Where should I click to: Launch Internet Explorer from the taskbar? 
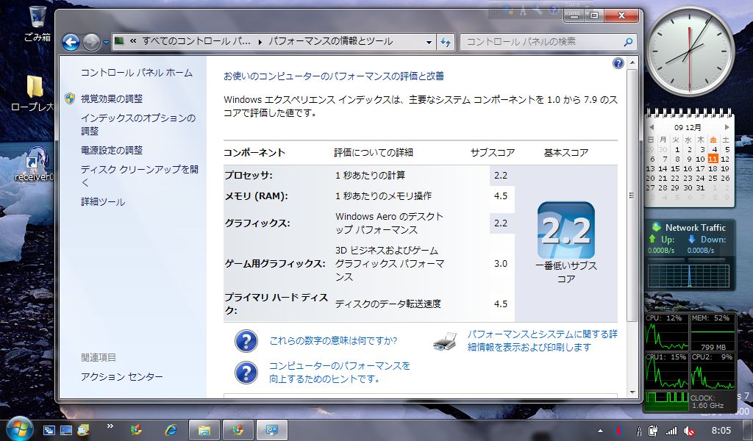[x=171, y=430]
